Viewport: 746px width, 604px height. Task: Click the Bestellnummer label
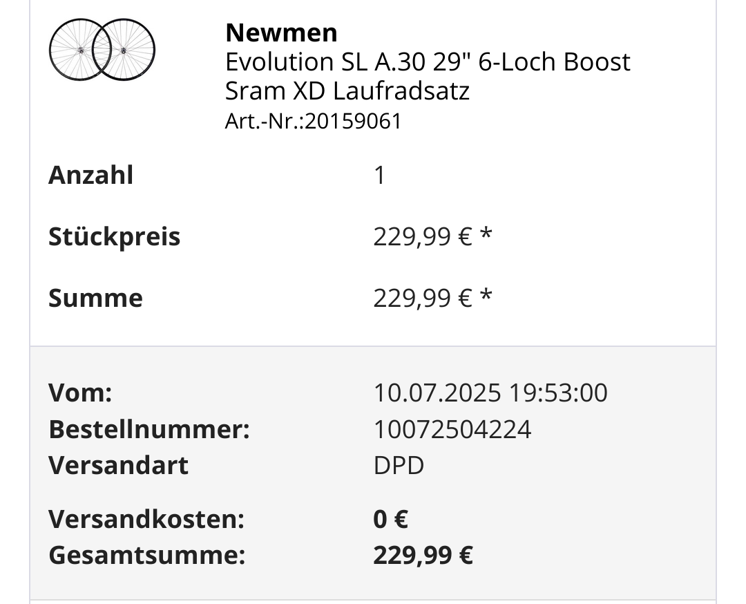click(x=149, y=429)
